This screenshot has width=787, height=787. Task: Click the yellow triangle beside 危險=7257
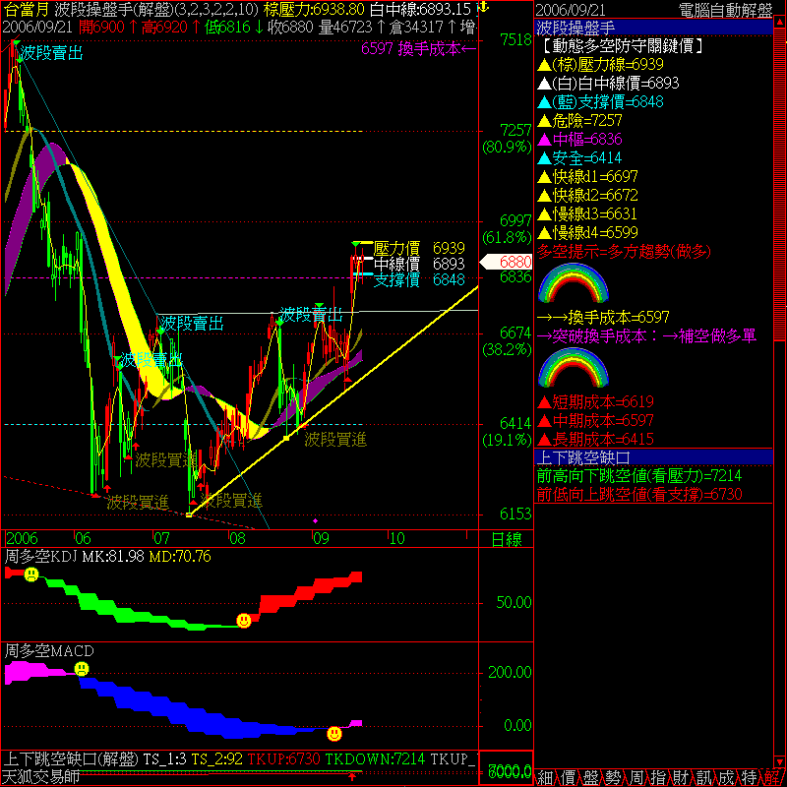544,121
